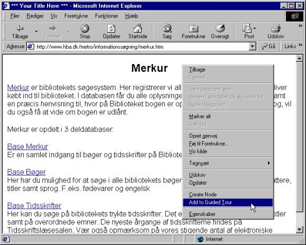
Task: Select Opret genvej in the context menu
Action: [x=228, y=136]
